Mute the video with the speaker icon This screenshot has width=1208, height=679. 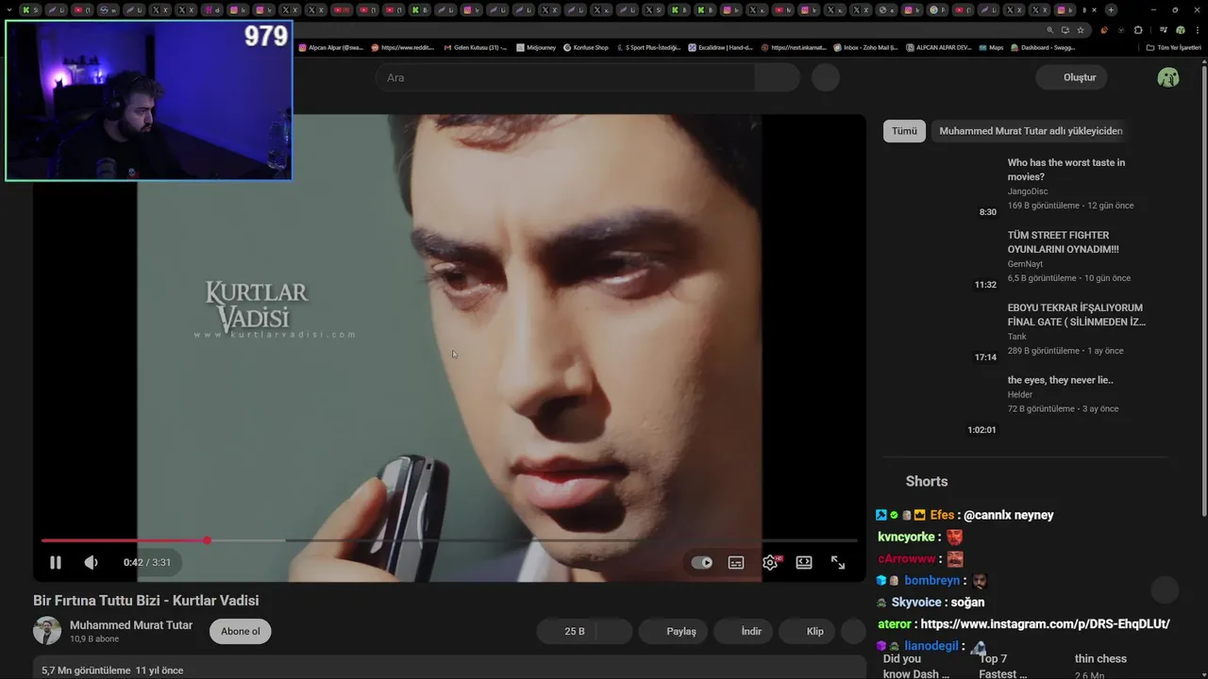pos(91,562)
